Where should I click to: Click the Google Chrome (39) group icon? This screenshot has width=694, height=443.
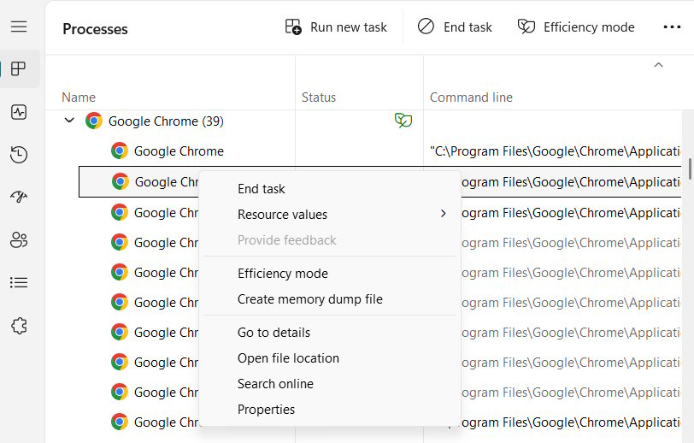point(94,121)
